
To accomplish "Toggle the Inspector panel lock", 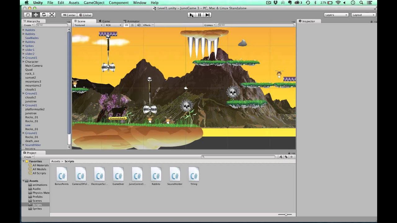I will [371, 21].
